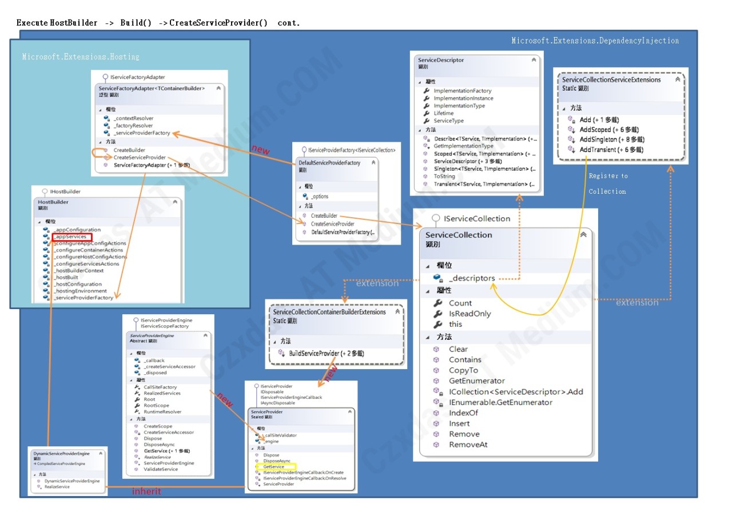Click the icon beside AddSingleton (+ 8 多載)
Screen dimensions: 732x508
pos(571,139)
